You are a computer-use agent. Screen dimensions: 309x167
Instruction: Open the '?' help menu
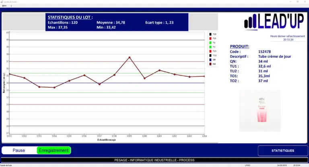(x=11, y=6)
